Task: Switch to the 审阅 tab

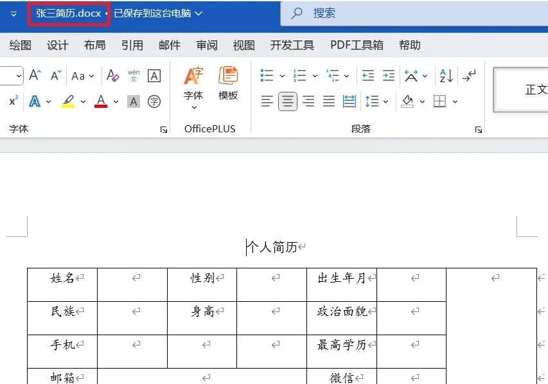Action: [207, 45]
